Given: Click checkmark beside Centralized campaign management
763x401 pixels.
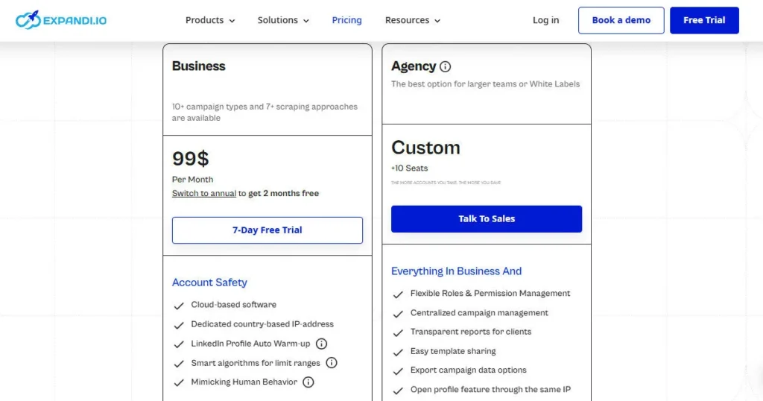Looking at the screenshot, I should [x=398, y=314].
